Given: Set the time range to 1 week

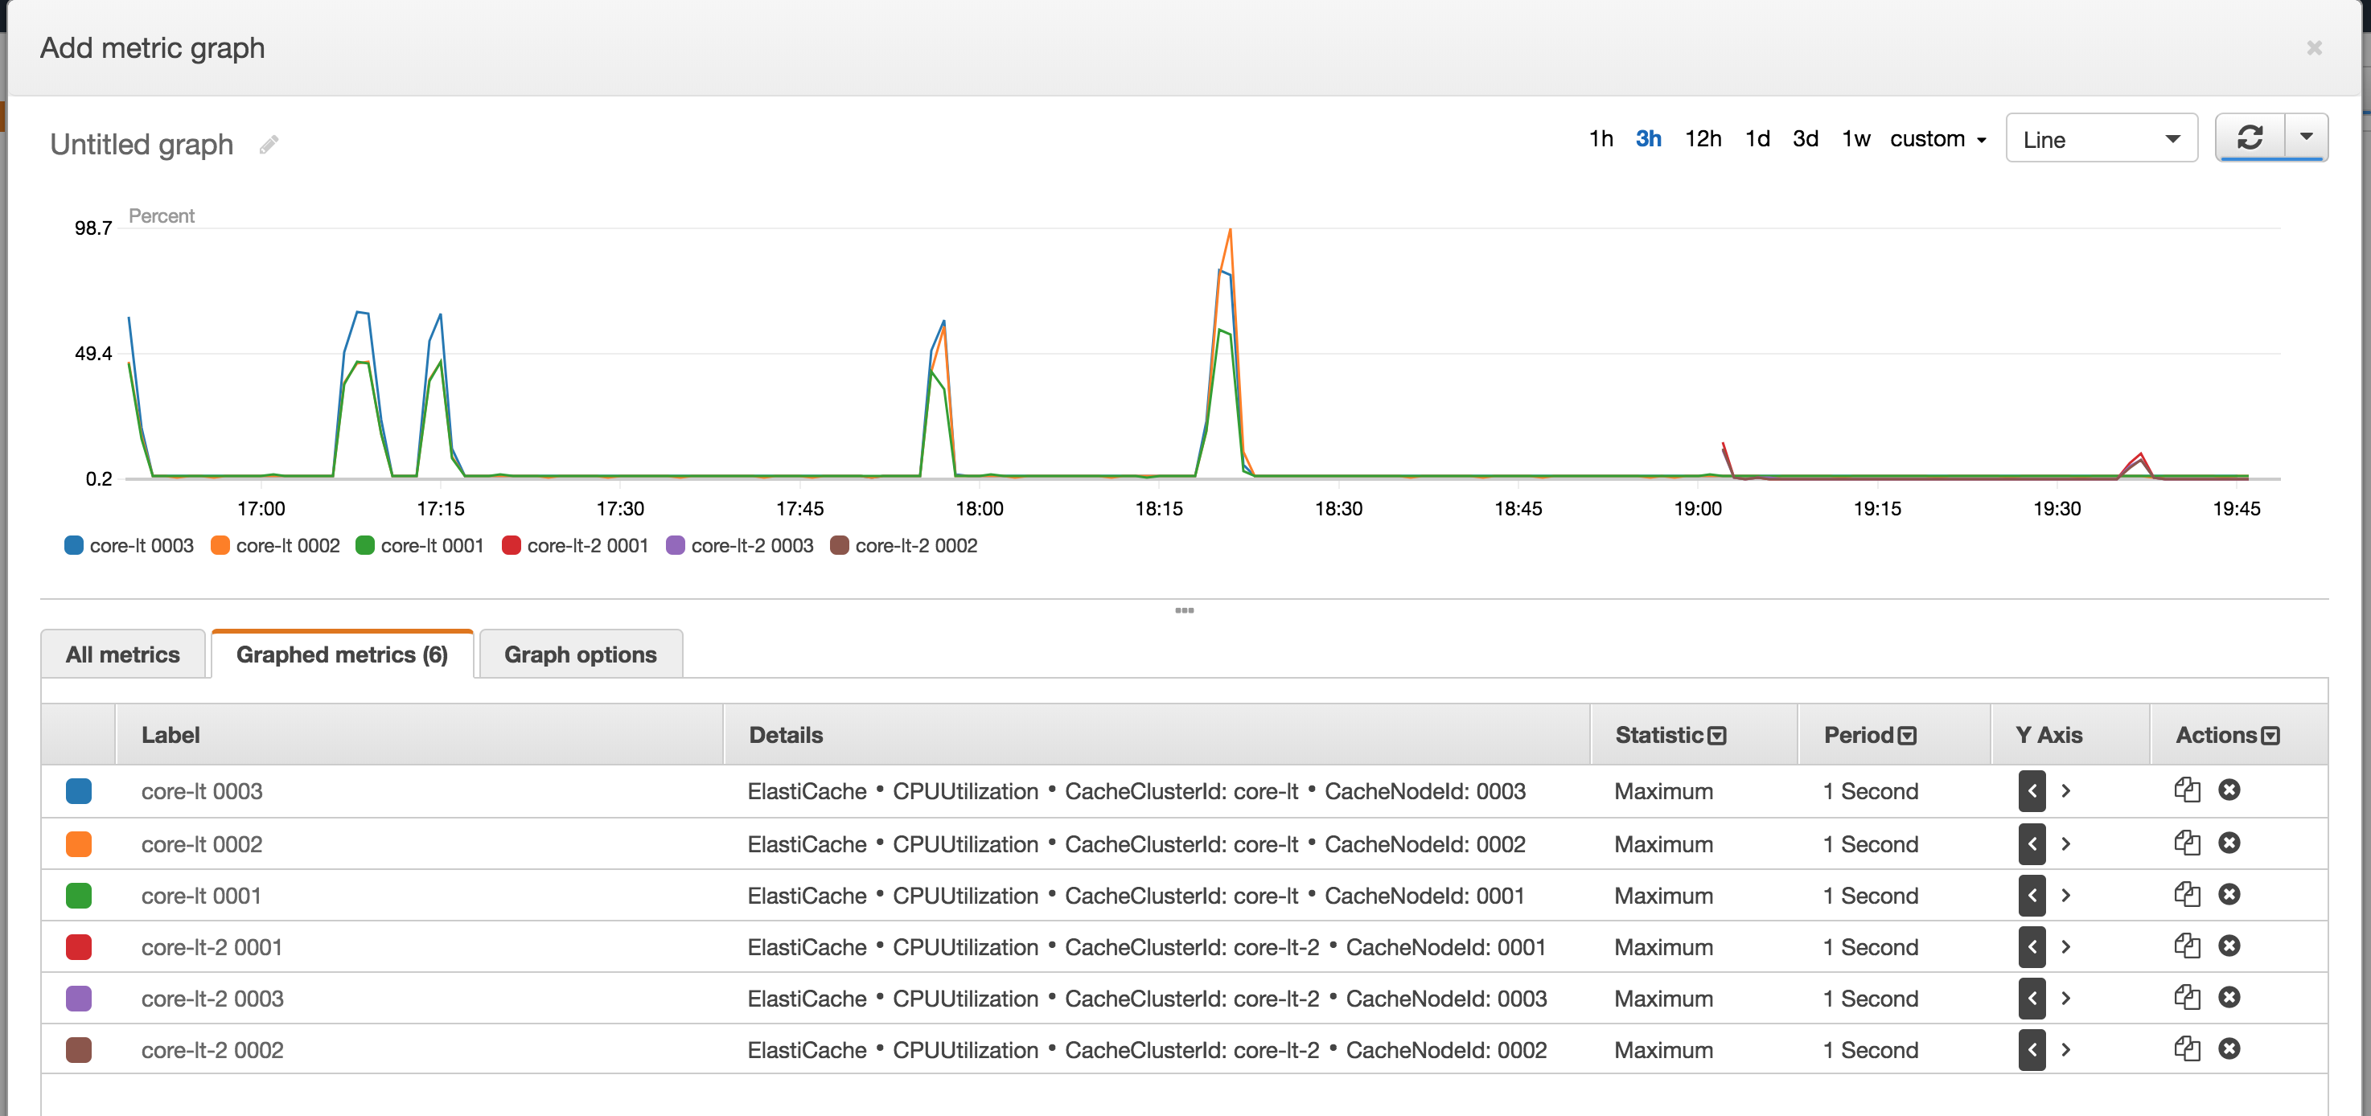Looking at the screenshot, I should point(1855,138).
